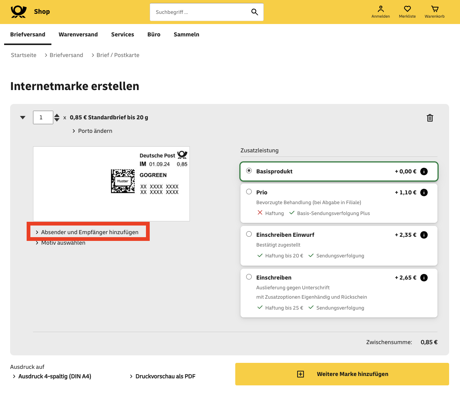Image resolution: width=460 pixels, height=394 pixels.
Task: Select Einschreiben Einwurf radio button
Action: 249,234
